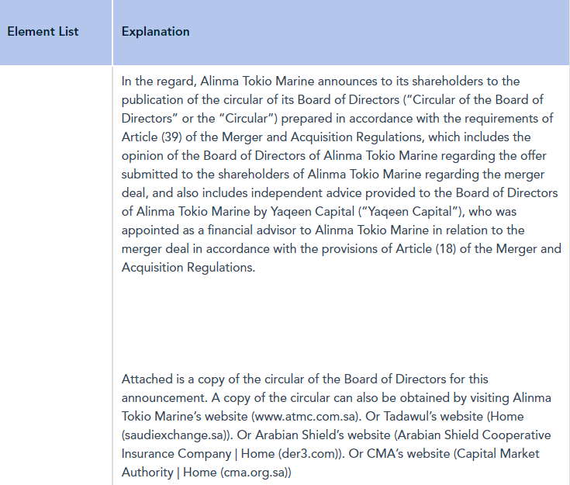
Task: Click the 'In the regard' paragraph opening
Action: 159,81
